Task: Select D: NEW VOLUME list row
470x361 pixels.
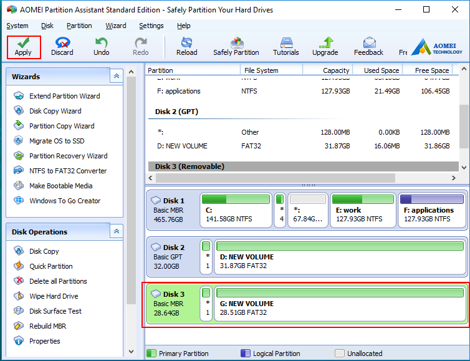Action: click(x=303, y=146)
